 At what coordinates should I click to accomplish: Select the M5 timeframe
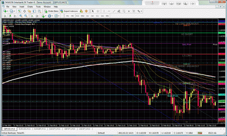tap(72, 16)
